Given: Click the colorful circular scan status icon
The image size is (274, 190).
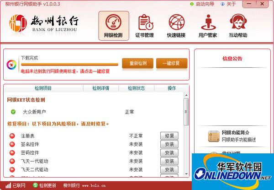Looking at the screenshot, I should click(11, 65).
